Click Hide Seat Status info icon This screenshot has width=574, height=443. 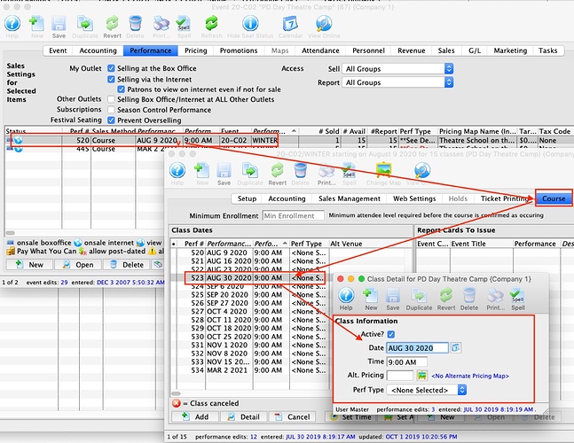pyautogui.click(x=250, y=24)
